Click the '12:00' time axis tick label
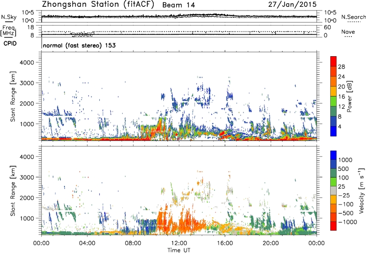The image size is (366, 253). (179, 243)
